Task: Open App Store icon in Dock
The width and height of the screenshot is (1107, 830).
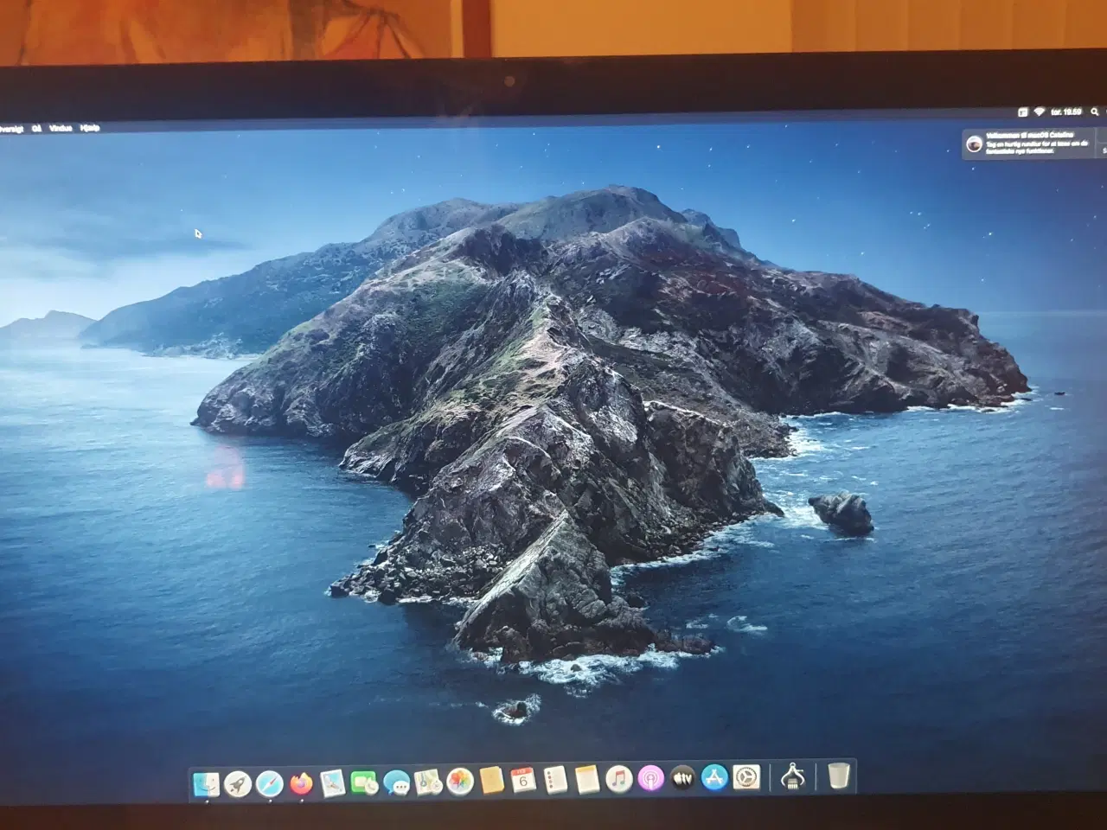Action: pos(713,778)
